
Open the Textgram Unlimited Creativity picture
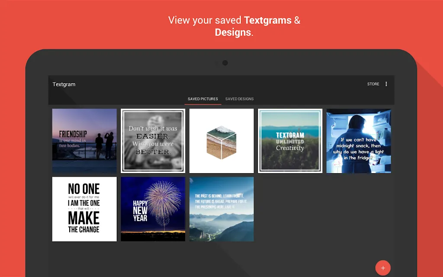tap(290, 141)
